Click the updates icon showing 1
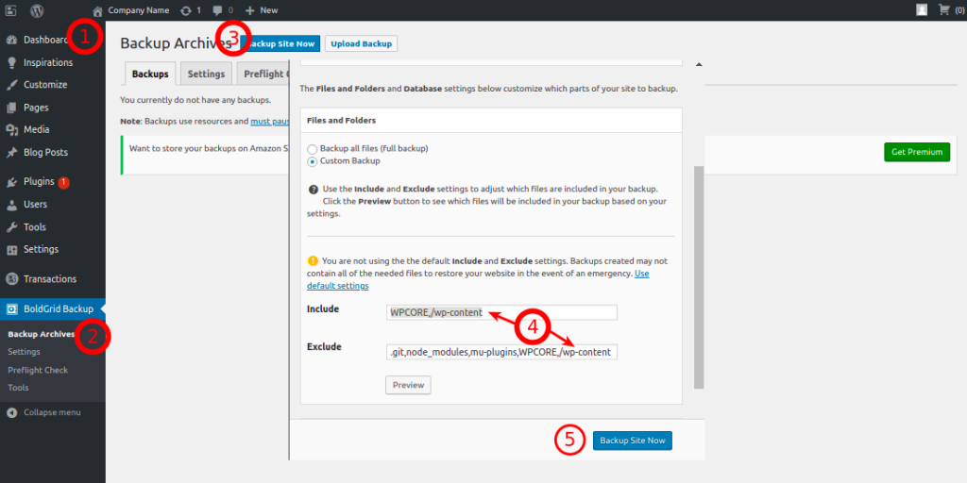Screen dimensions: 967x483 (x=186, y=10)
